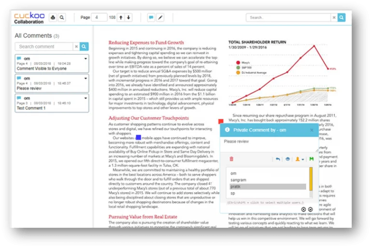The width and height of the screenshot is (371, 247).
Task: Click the page number field showing 4
Action: click(x=99, y=17)
